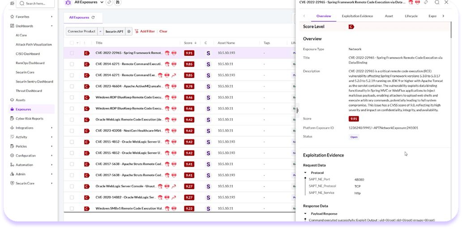The width and height of the screenshot is (462, 229).
Task: Tick the checkbox for CVE-2022-22965 row
Action: click(x=72, y=53)
